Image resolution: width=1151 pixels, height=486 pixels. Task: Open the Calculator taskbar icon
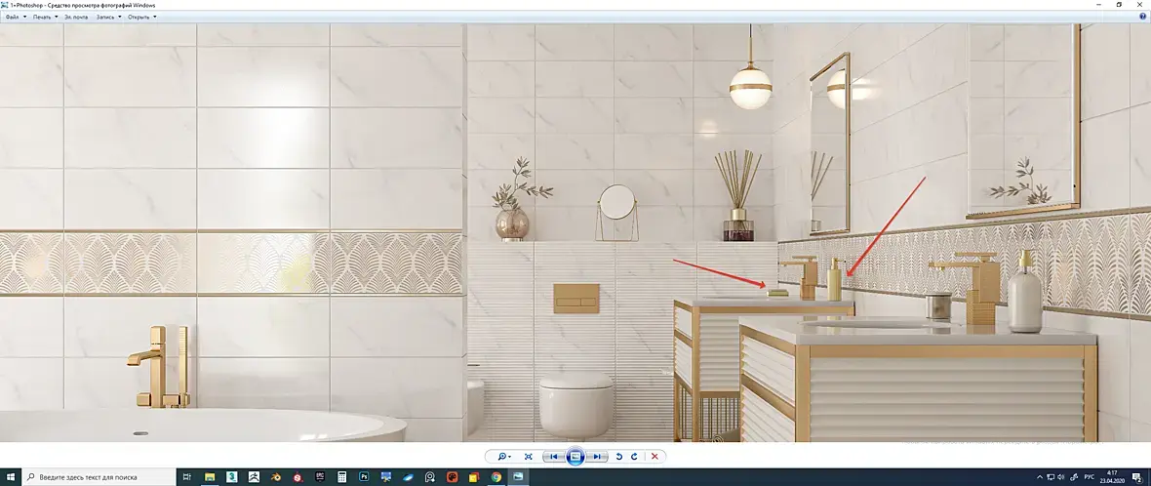pos(341,477)
